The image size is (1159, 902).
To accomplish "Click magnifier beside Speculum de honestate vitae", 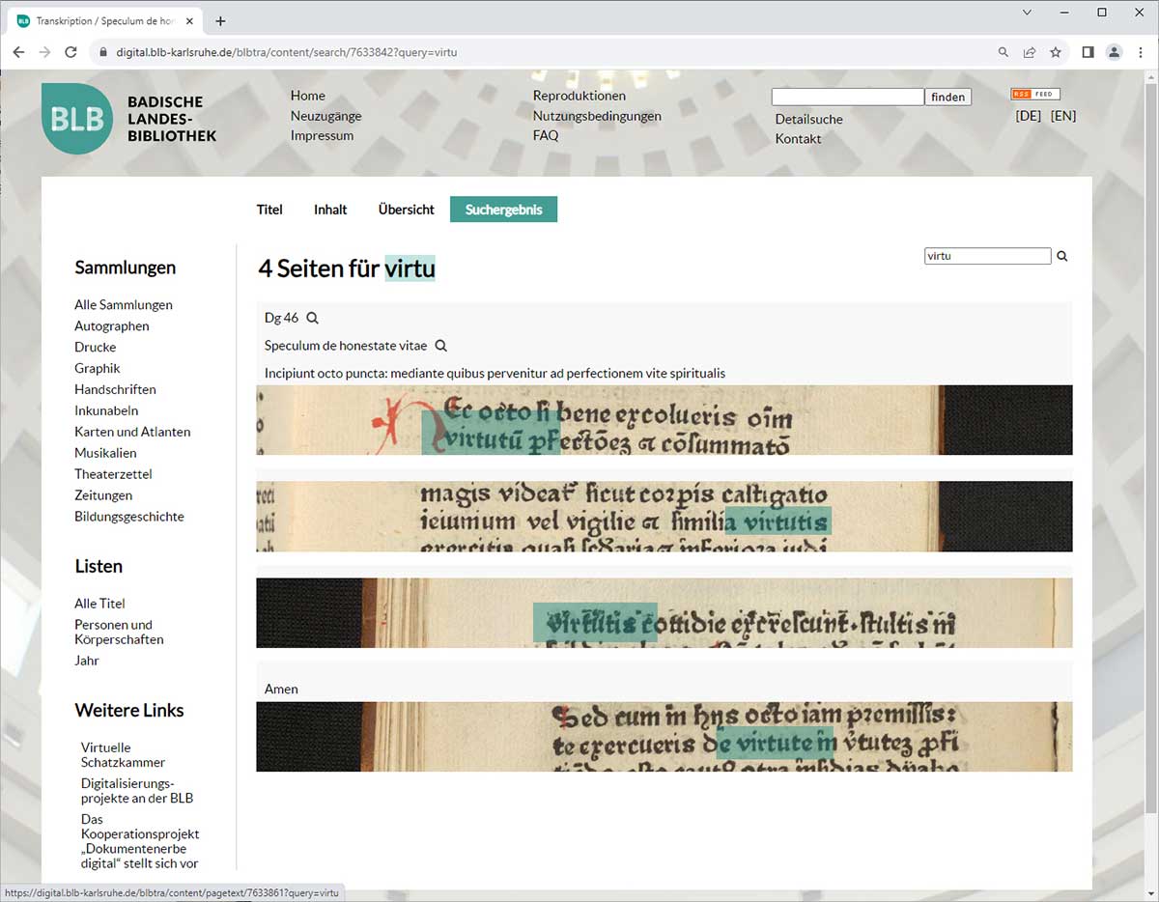I will pyautogui.click(x=440, y=346).
